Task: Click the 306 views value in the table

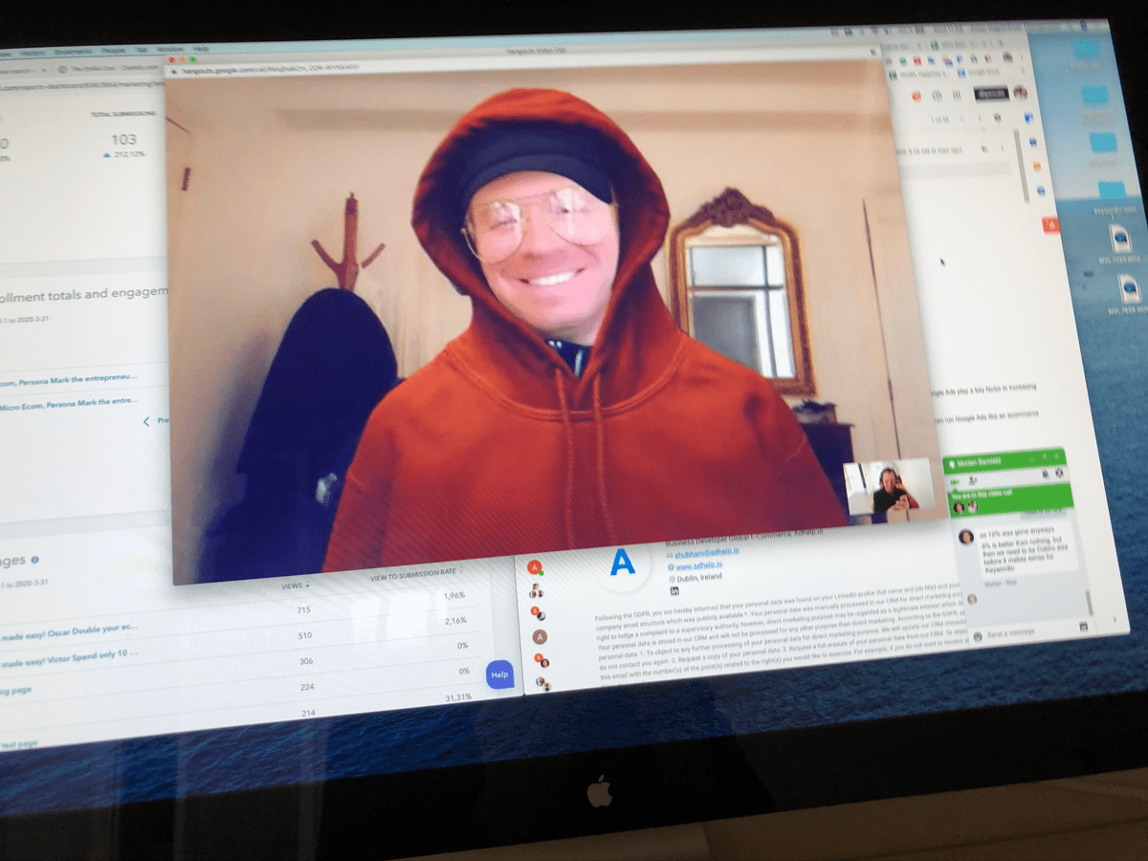Action: [308, 662]
